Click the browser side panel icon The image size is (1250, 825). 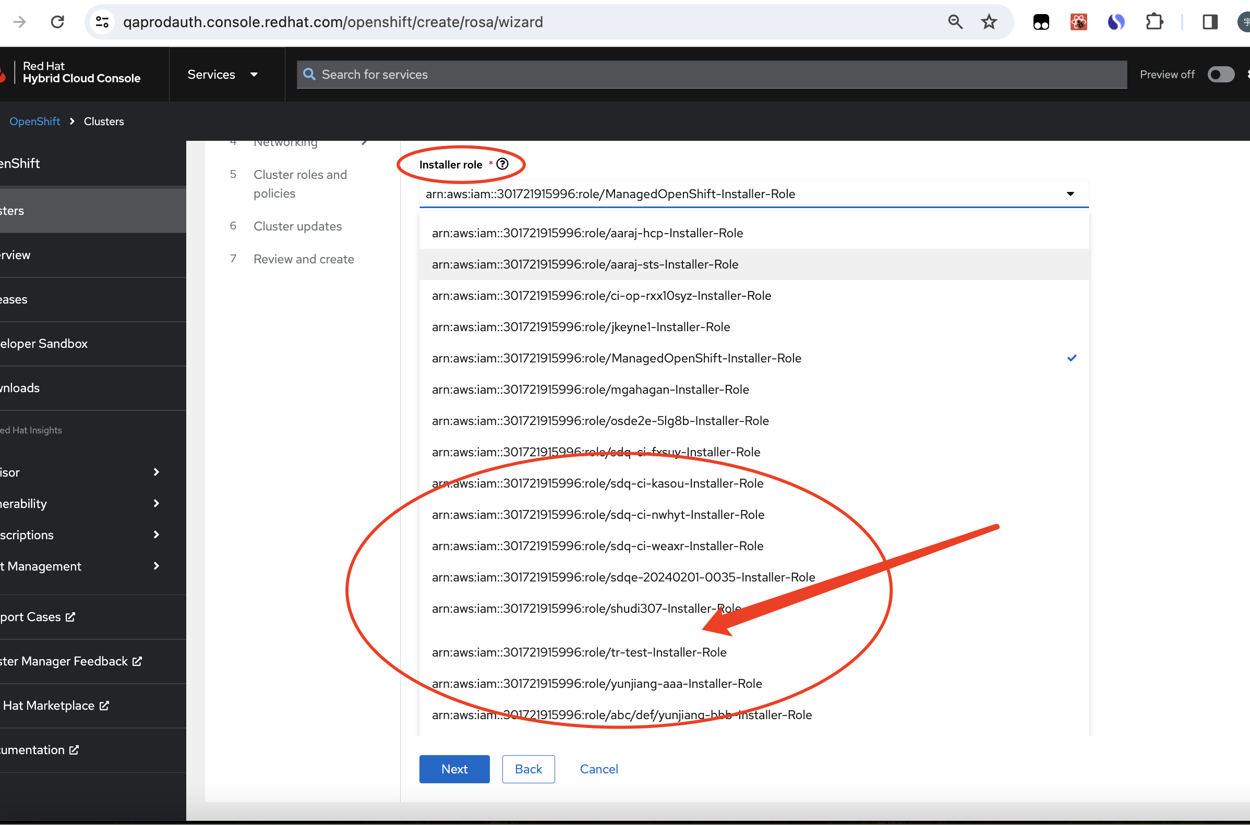[1210, 21]
